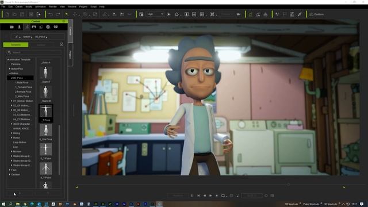Viewport: 368px width, 207px height.
Task: Toggle the Custom content view button
Action: (41, 45)
